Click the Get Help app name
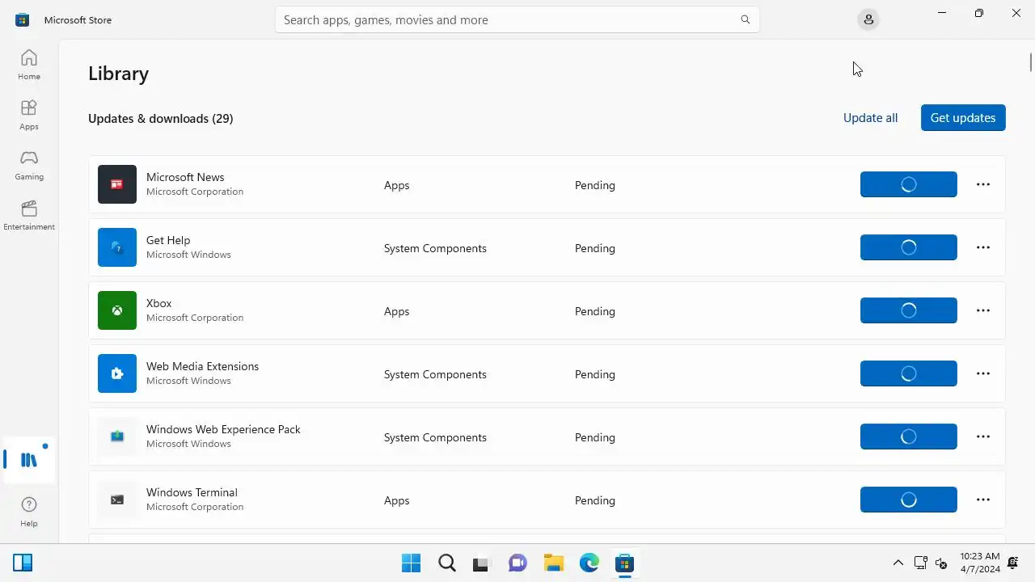Screen dimensions: 1035x582 168,240
